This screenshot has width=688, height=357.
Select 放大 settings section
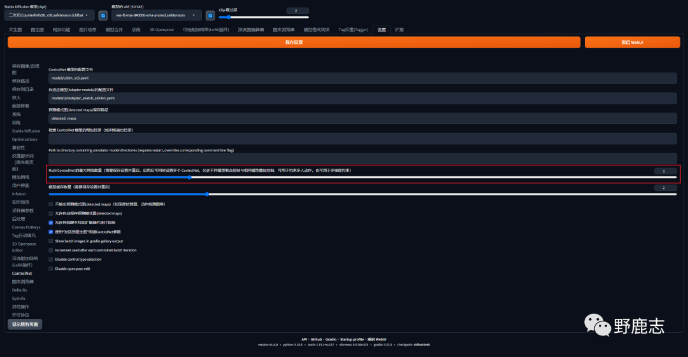pos(16,98)
